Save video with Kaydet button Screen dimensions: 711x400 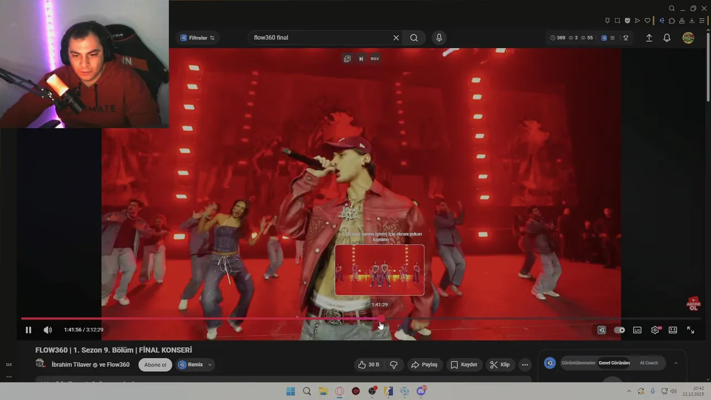pos(464,365)
